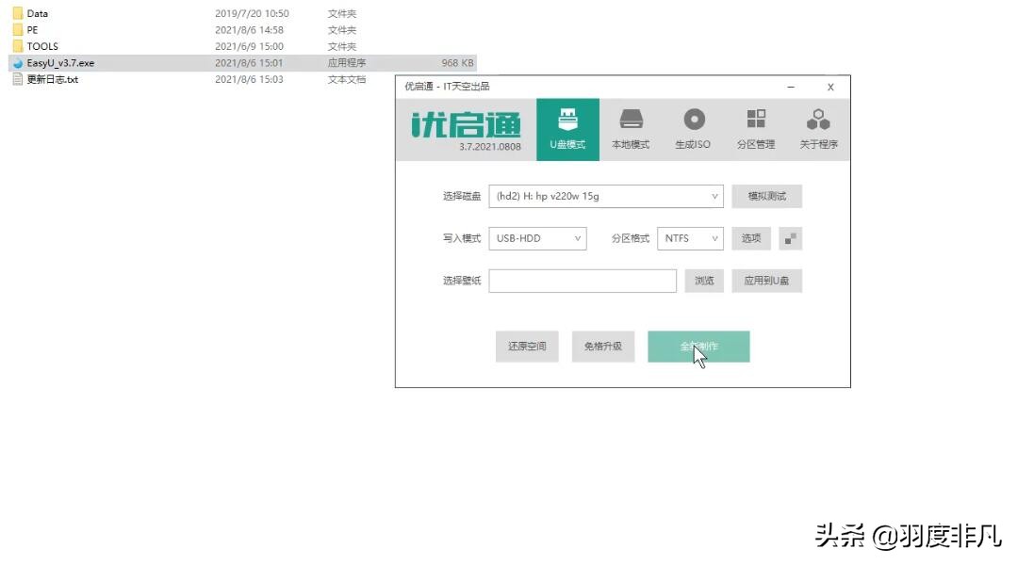The width and height of the screenshot is (1018, 565).
Task: Click the small grid icon beside 选项
Action: (x=790, y=238)
